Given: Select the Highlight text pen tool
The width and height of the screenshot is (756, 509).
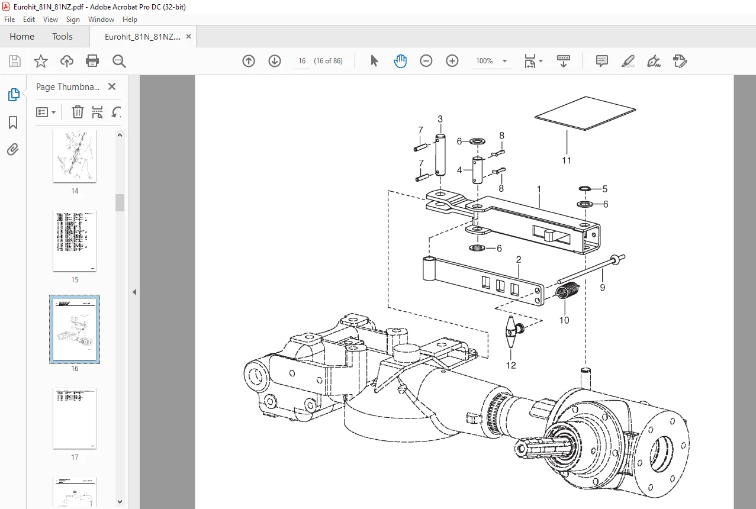Looking at the screenshot, I should (x=628, y=61).
